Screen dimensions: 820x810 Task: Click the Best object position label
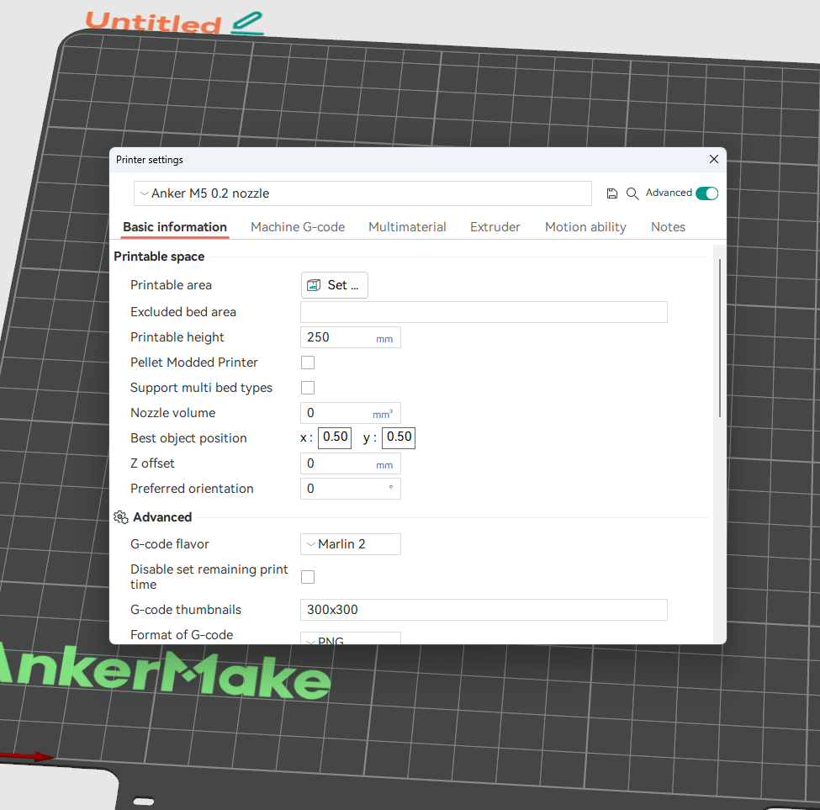188,438
